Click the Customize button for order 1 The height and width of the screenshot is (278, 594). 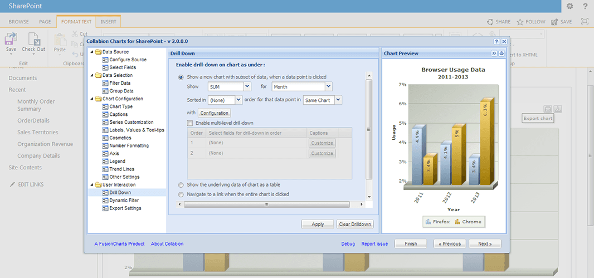pos(322,143)
